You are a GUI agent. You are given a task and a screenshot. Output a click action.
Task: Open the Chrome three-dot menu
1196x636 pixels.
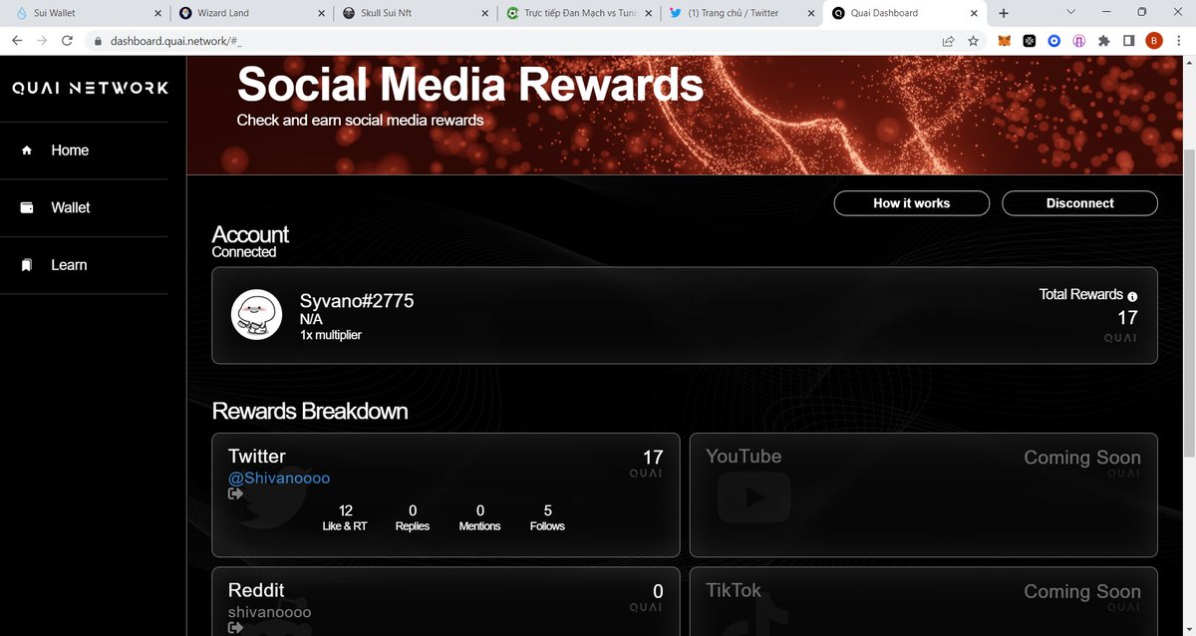1180,41
